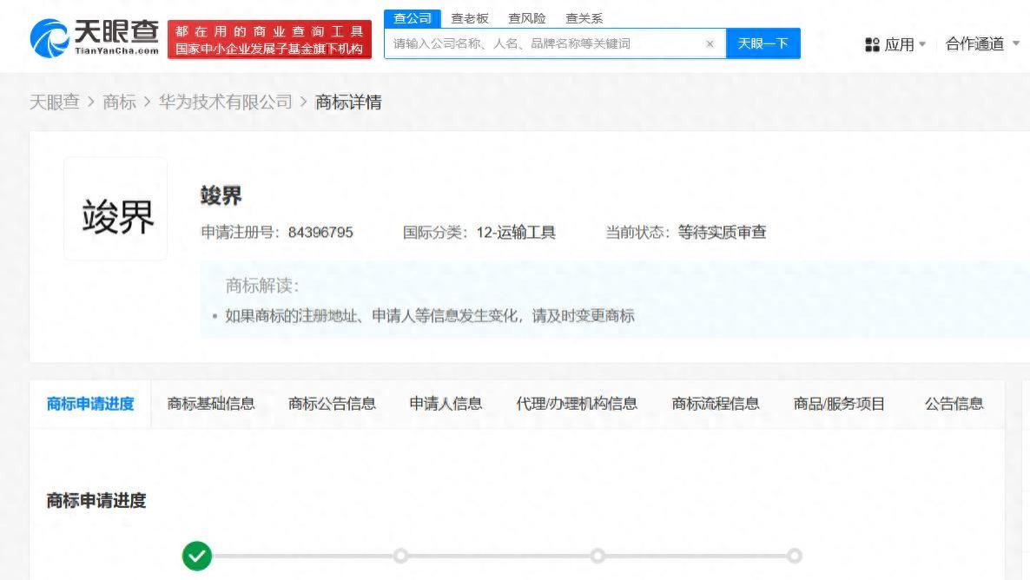
Task: Open the TianYanCha logo home link
Action: [95, 38]
